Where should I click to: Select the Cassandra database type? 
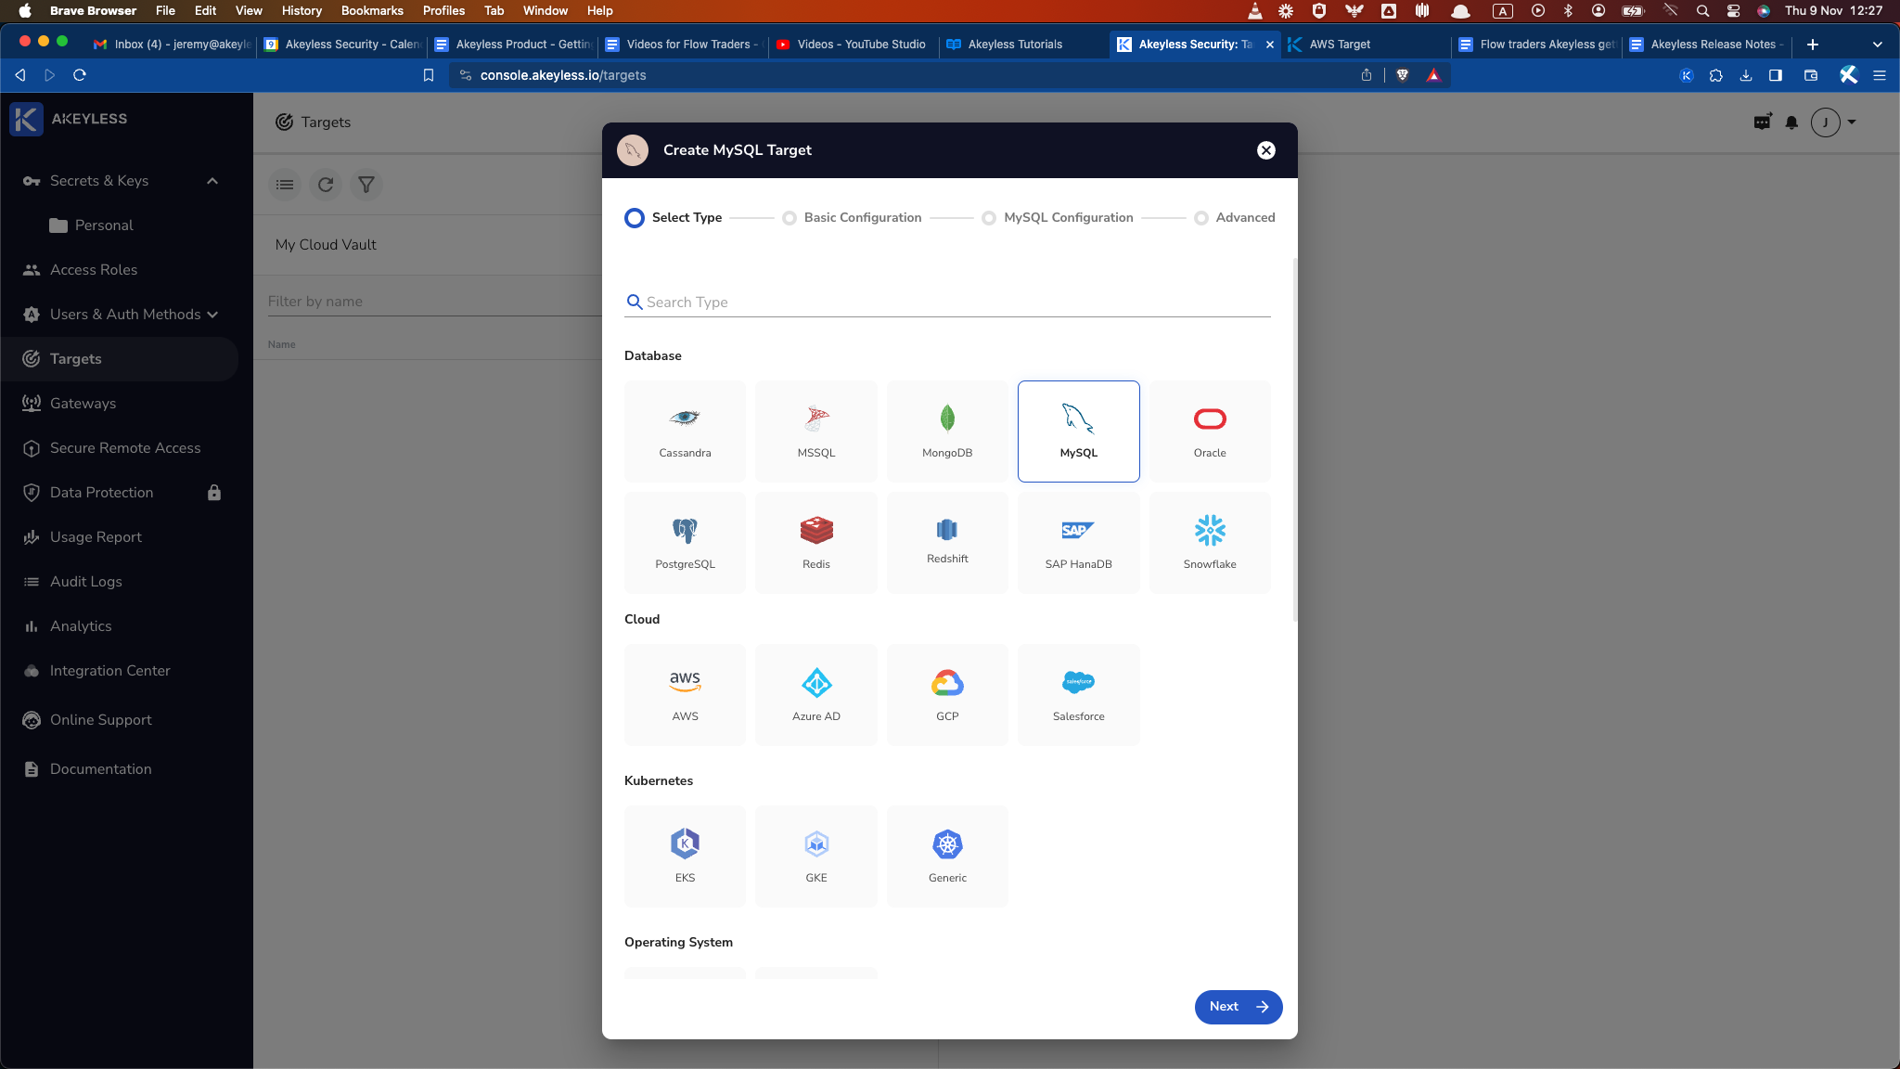[x=685, y=431]
